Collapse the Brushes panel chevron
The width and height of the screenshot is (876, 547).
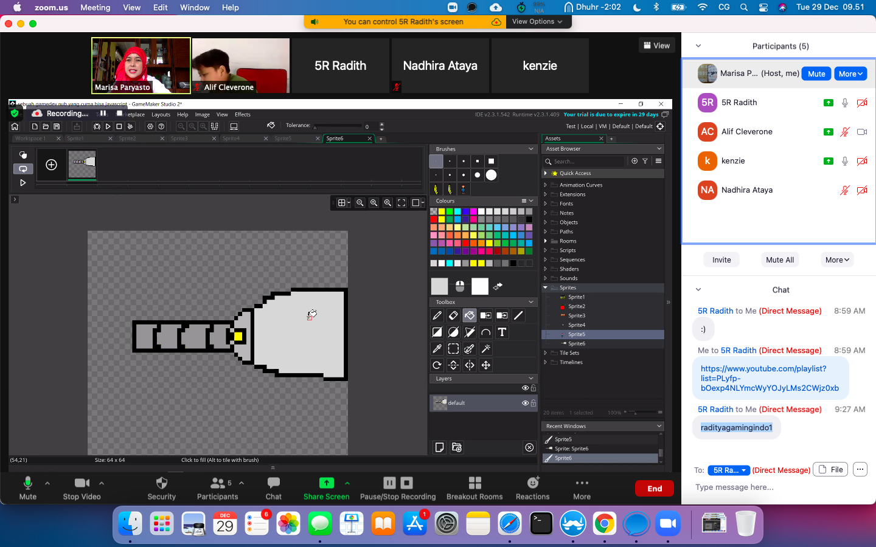click(x=531, y=149)
